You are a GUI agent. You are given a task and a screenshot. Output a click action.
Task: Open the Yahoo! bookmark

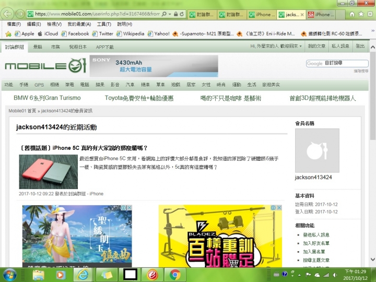159,34
